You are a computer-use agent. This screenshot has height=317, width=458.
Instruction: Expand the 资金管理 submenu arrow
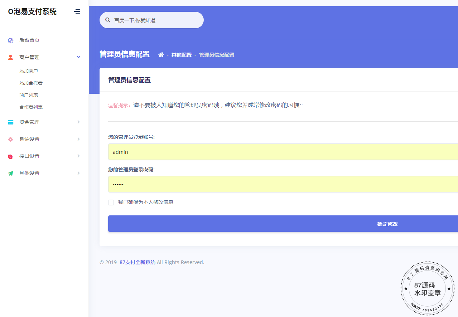click(78, 122)
